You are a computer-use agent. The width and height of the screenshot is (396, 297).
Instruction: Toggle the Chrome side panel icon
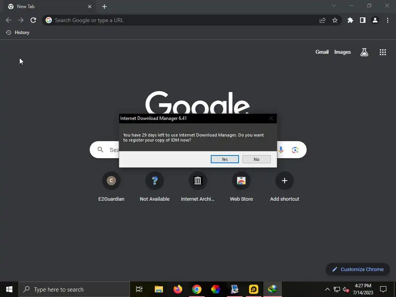[363, 20]
